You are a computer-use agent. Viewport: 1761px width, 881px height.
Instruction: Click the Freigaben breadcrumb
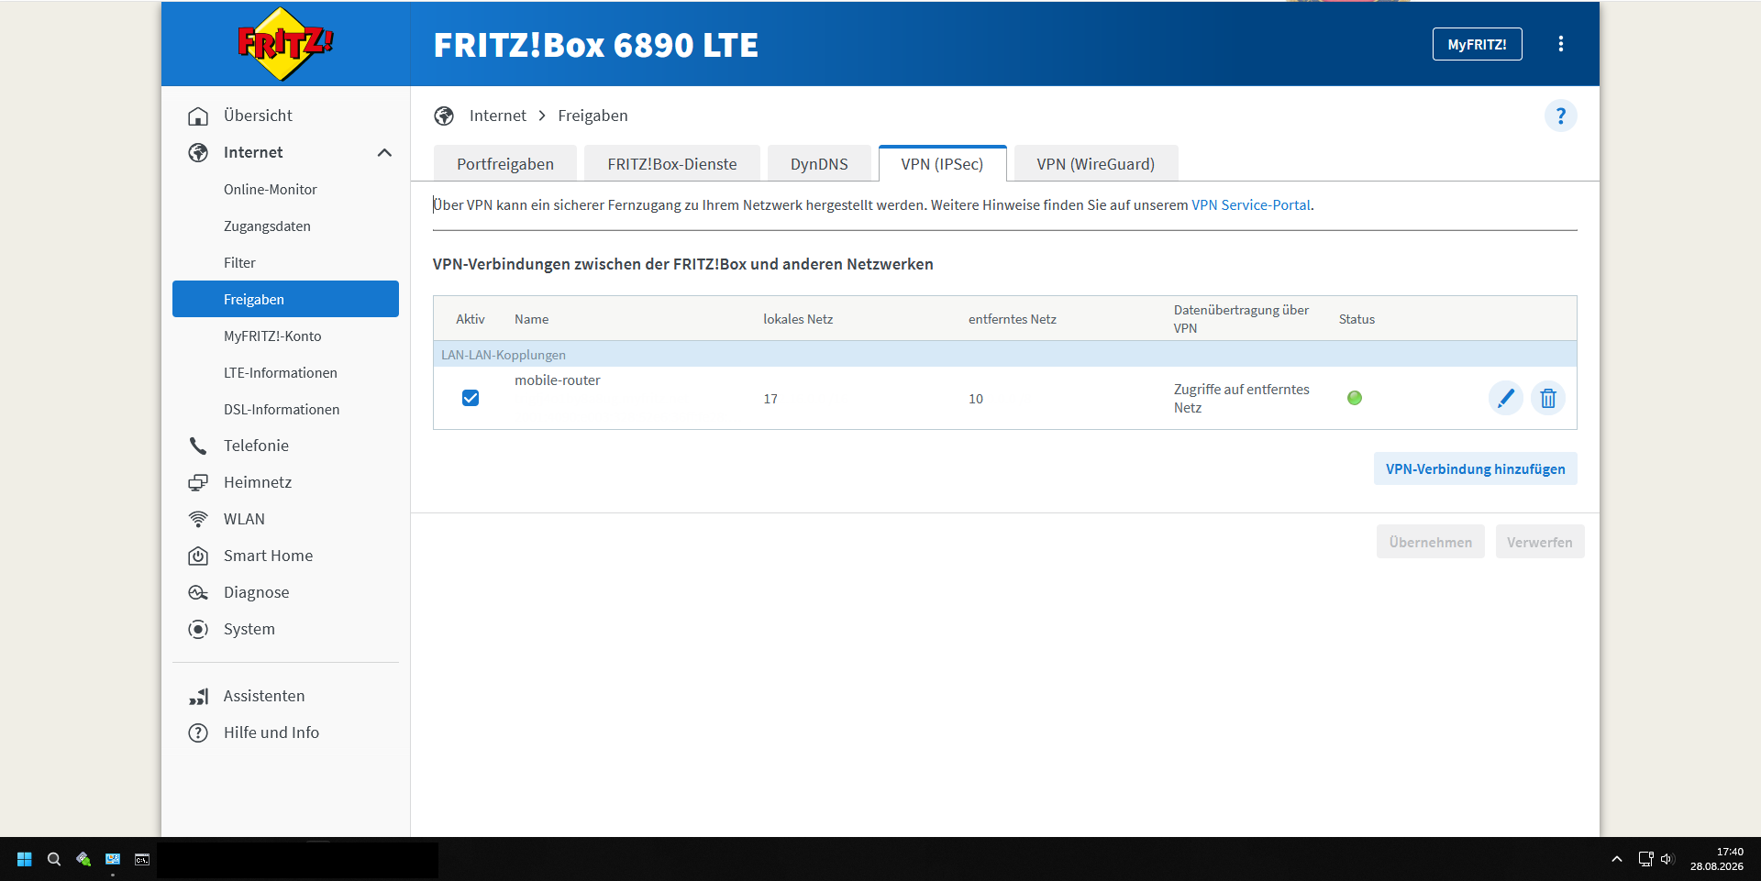(x=593, y=116)
